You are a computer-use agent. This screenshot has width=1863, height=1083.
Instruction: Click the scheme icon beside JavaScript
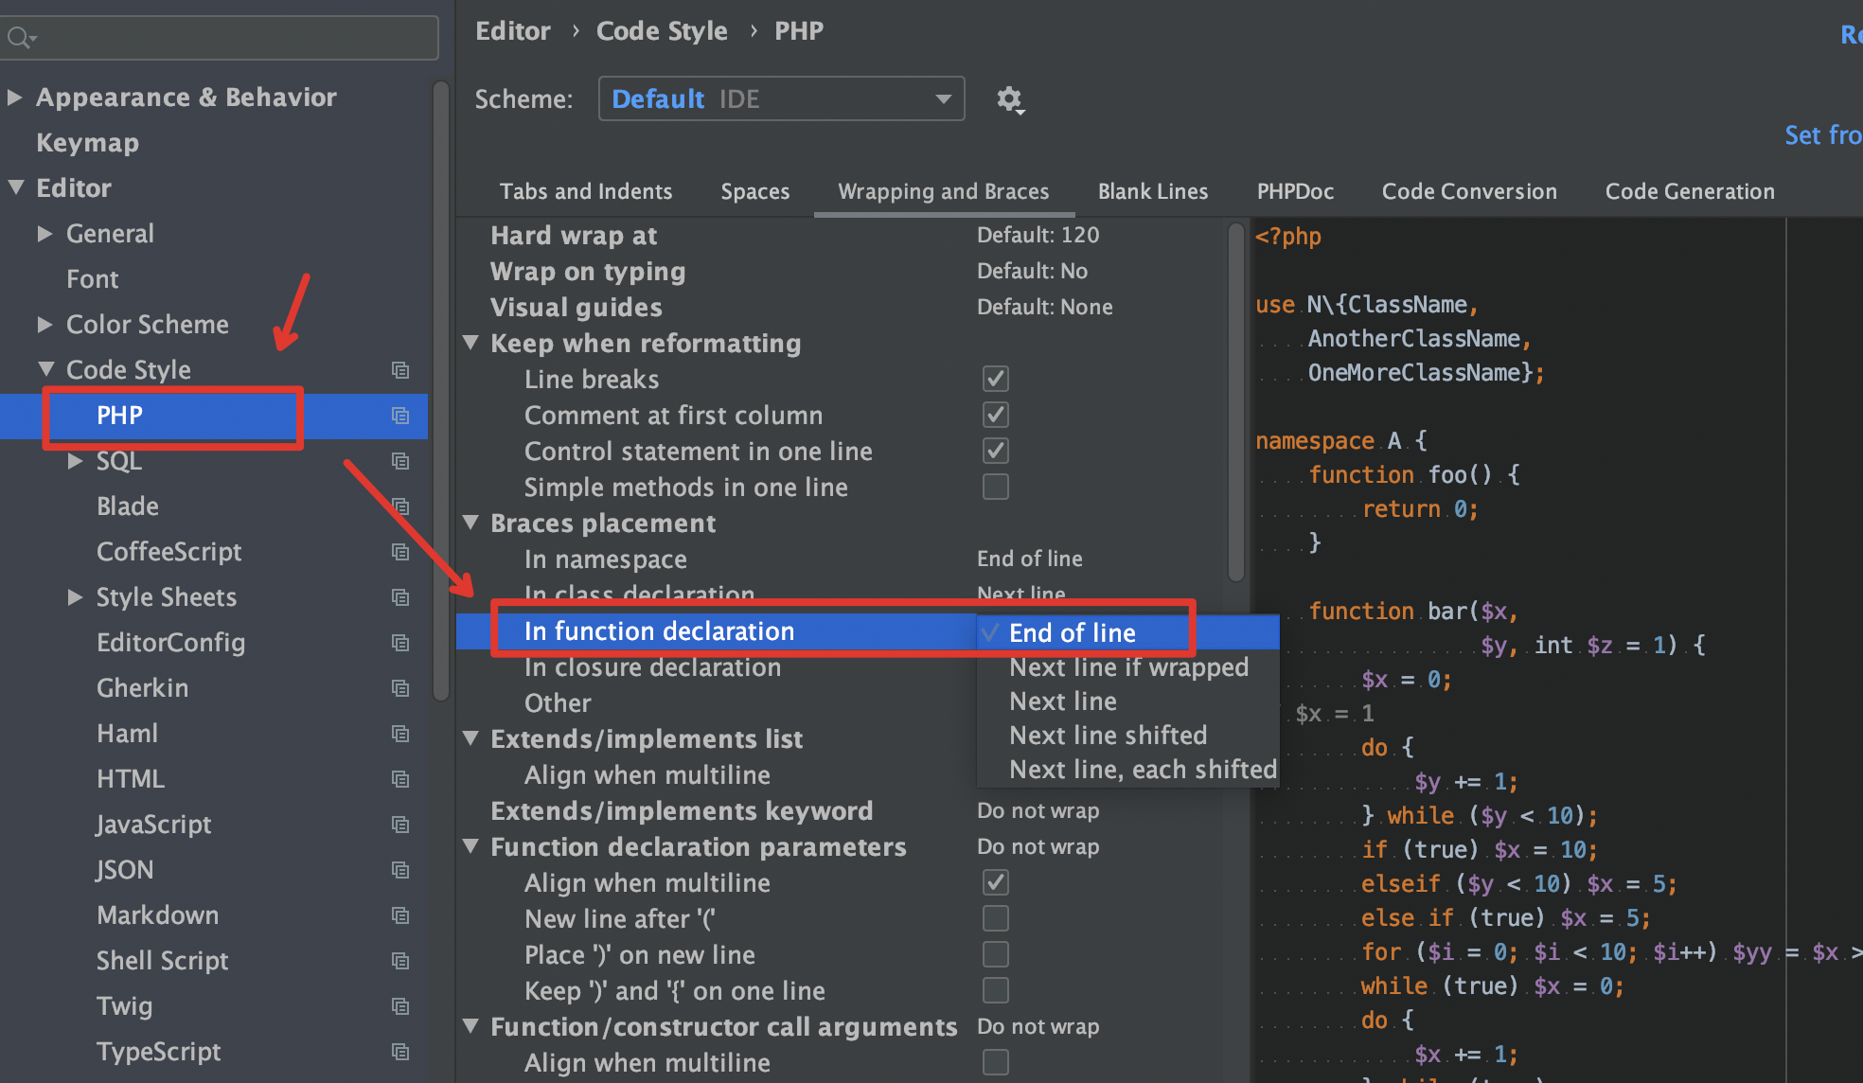click(400, 825)
